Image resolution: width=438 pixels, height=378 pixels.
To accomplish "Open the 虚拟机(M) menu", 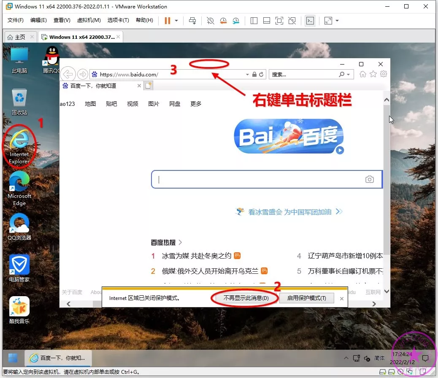I will tap(89, 20).
